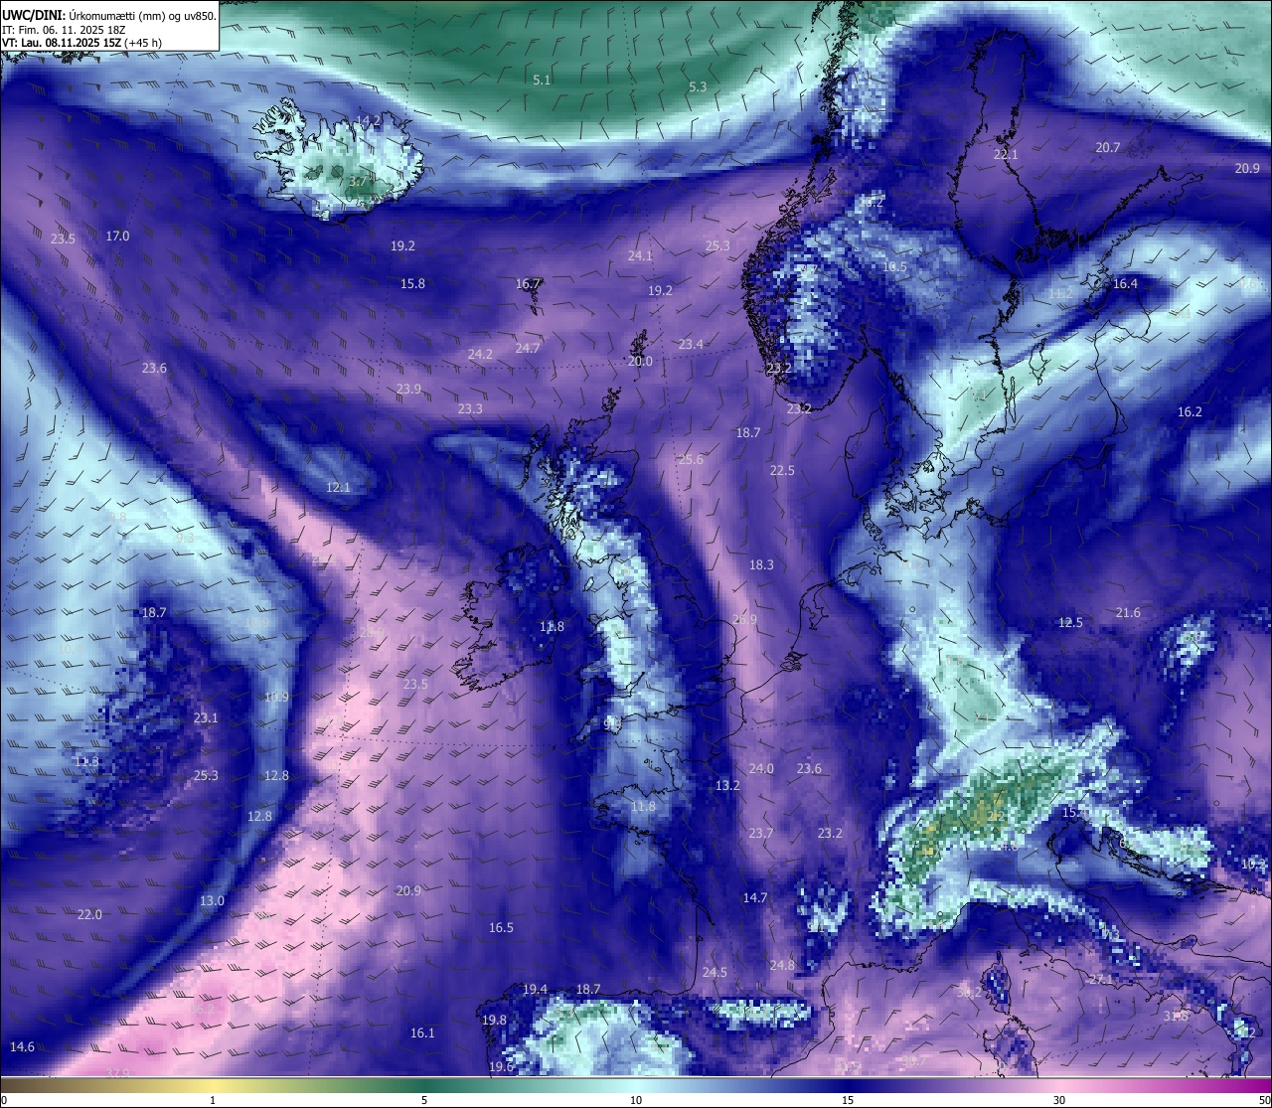
Task: Click the 23.1 value label
Action: tap(206, 718)
